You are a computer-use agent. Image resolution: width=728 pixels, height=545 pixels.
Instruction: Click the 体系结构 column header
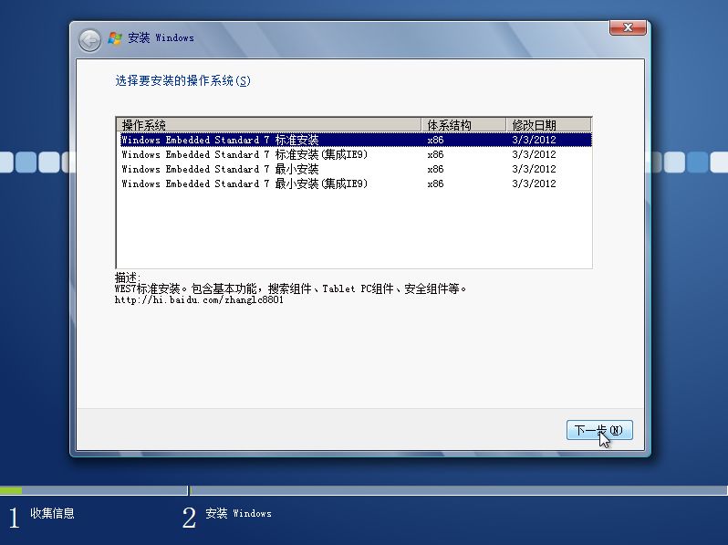pos(463,125)
